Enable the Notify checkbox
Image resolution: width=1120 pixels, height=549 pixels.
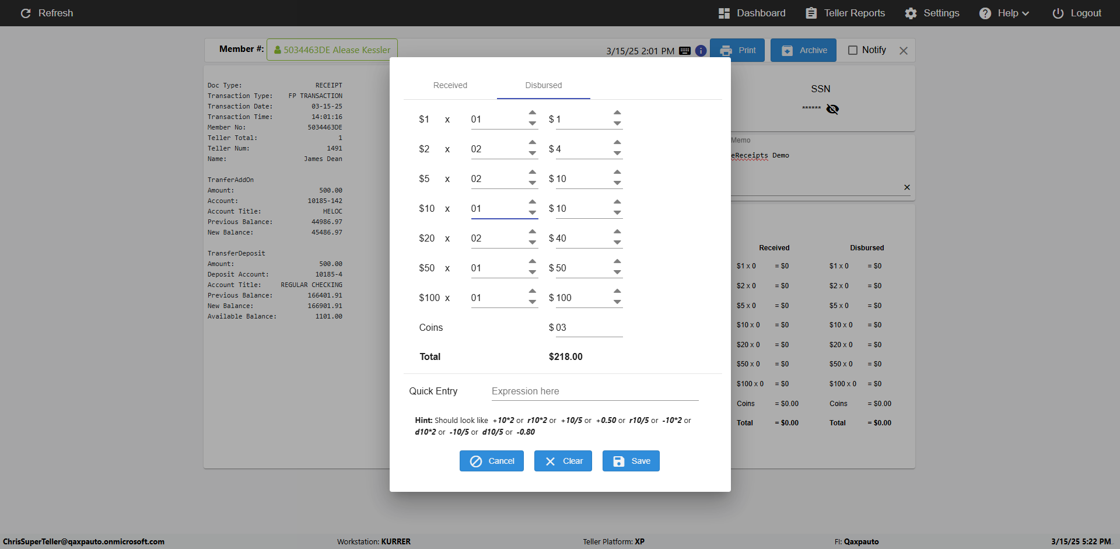tap(853, 50)
